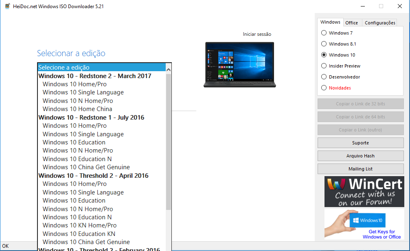
Task: Click Copiar o Link de 32 bits
Action: tap(361, 104)
